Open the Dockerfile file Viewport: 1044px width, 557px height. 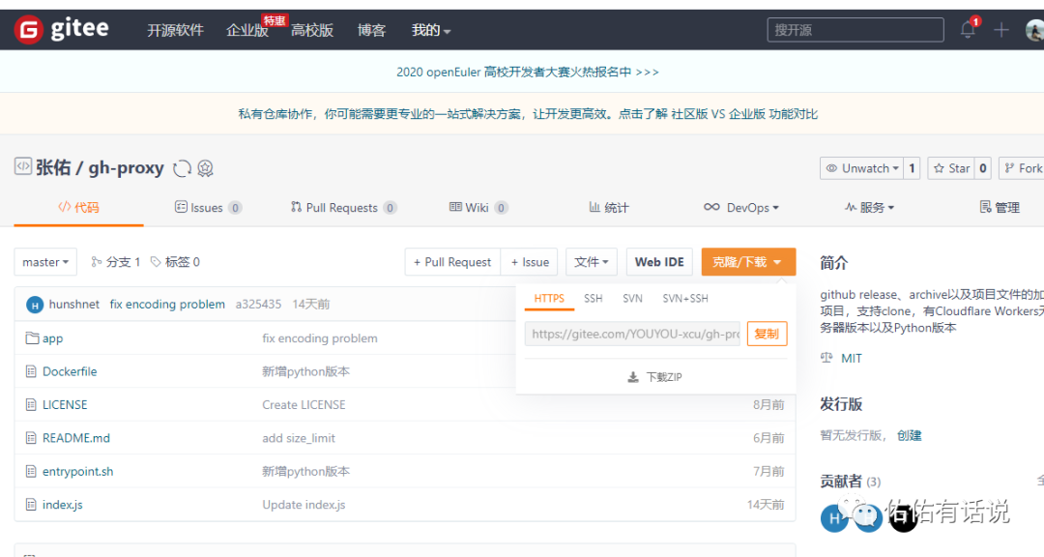point(70,371)
